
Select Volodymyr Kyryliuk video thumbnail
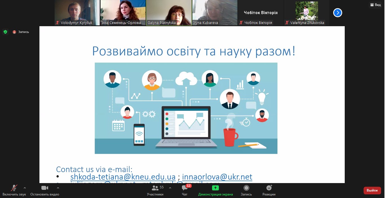tap(77, 13)
